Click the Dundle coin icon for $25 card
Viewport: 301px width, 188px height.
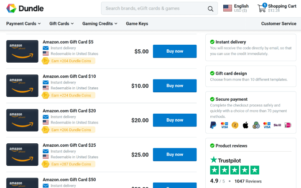click(x=46, y=164)
